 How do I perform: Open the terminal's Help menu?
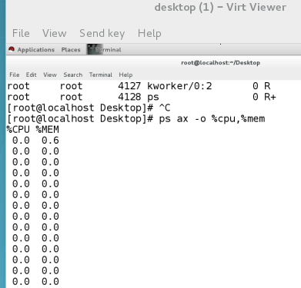[125, 75]
